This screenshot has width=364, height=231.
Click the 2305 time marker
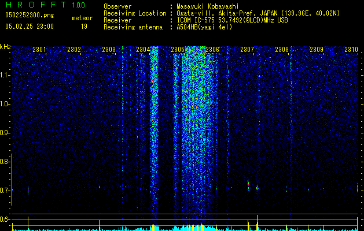coord(178,49)
